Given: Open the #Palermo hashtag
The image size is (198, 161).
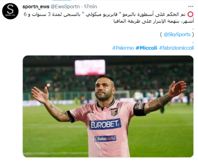Looking at the screenshot, I should pyautogui.click(x=123, y=48).
